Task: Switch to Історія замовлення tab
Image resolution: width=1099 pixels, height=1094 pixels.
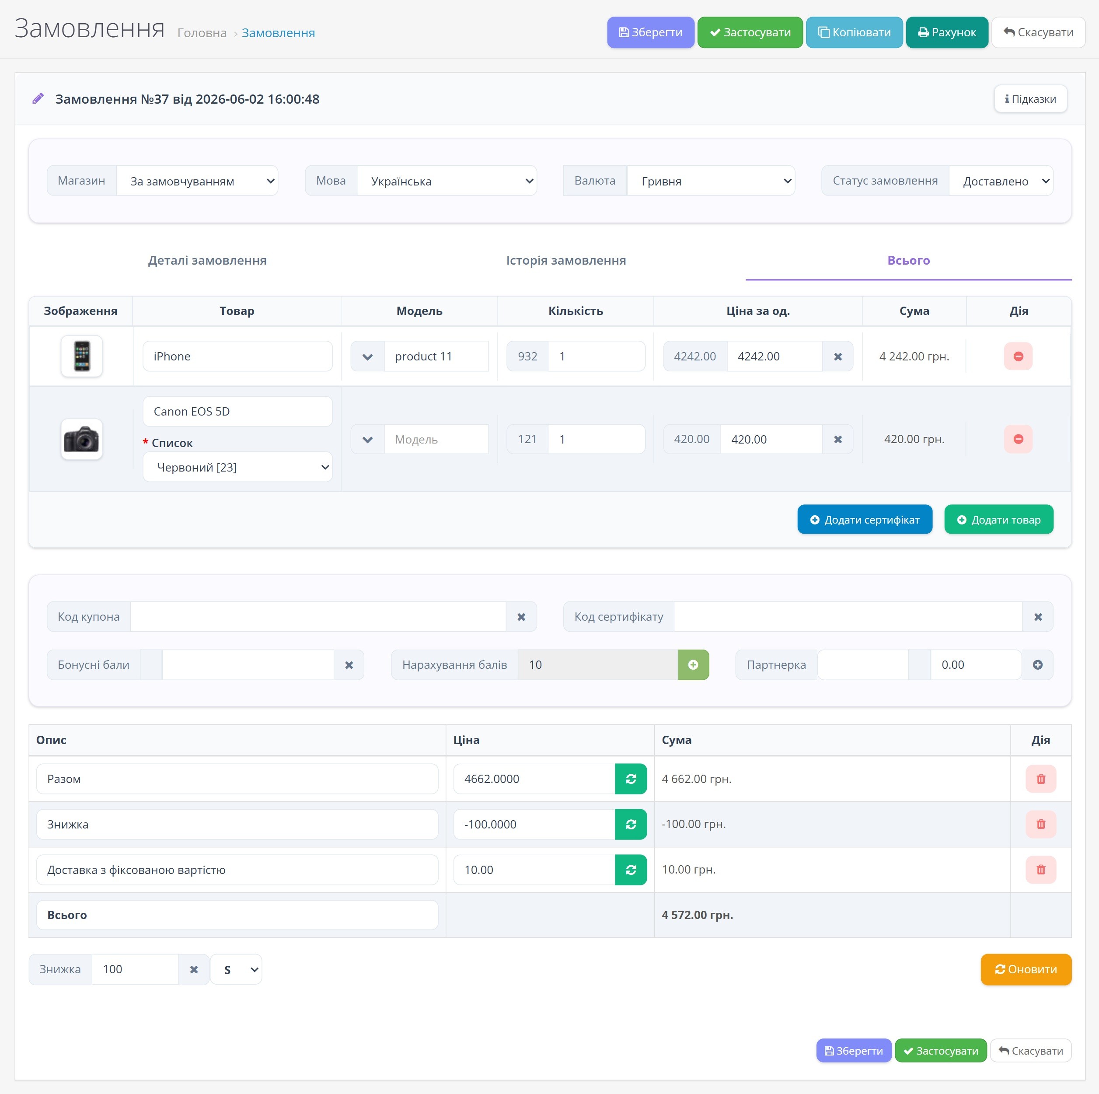Action: tap(566, 261)
